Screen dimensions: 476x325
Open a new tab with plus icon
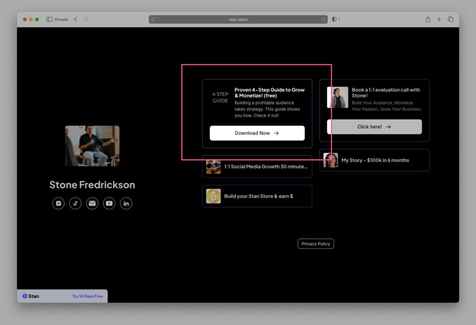439,19
